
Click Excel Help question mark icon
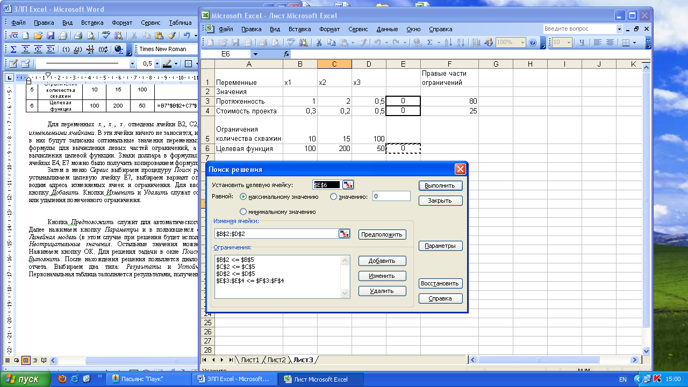tap(533, 42)
